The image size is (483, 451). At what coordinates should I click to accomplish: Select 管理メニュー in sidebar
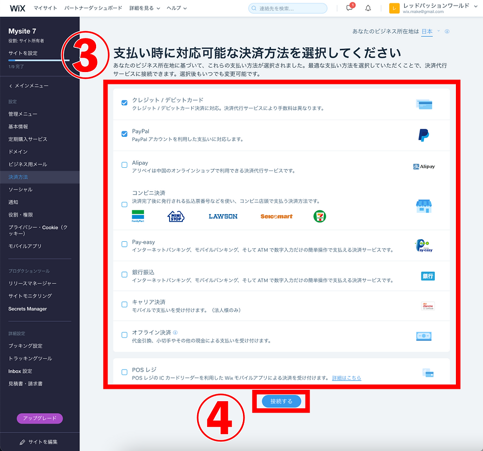pos(23,114)
